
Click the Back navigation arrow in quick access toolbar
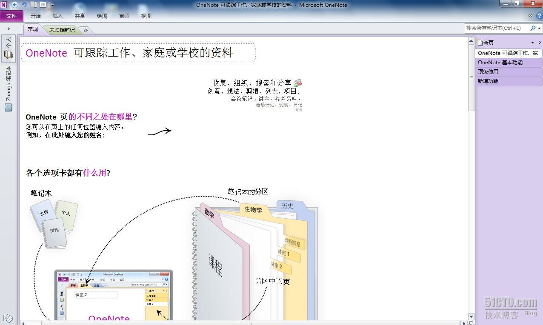click(15, 5)
